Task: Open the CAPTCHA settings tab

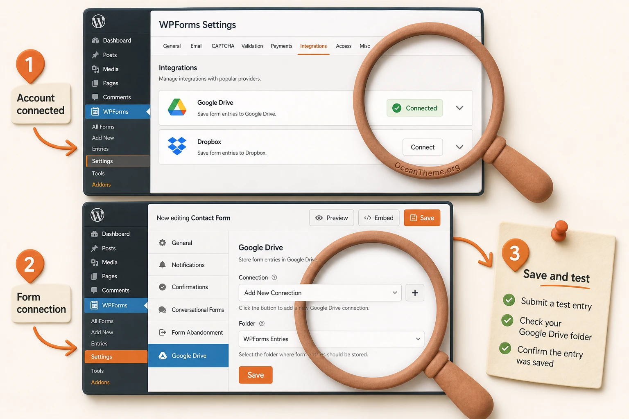Action: pyautogui.click(x=223, y=46)
